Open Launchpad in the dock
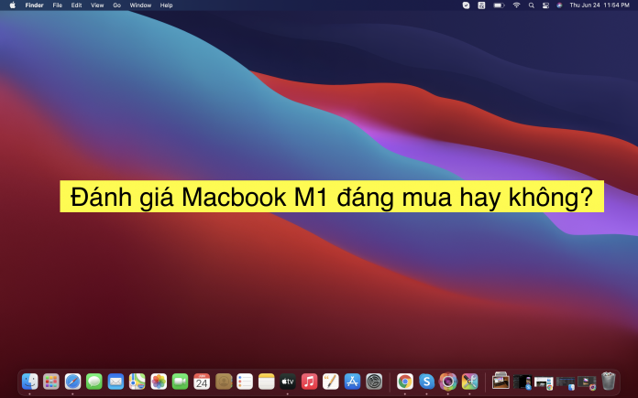Viewport: 638px width, 398px height. (x=51, y=382)
